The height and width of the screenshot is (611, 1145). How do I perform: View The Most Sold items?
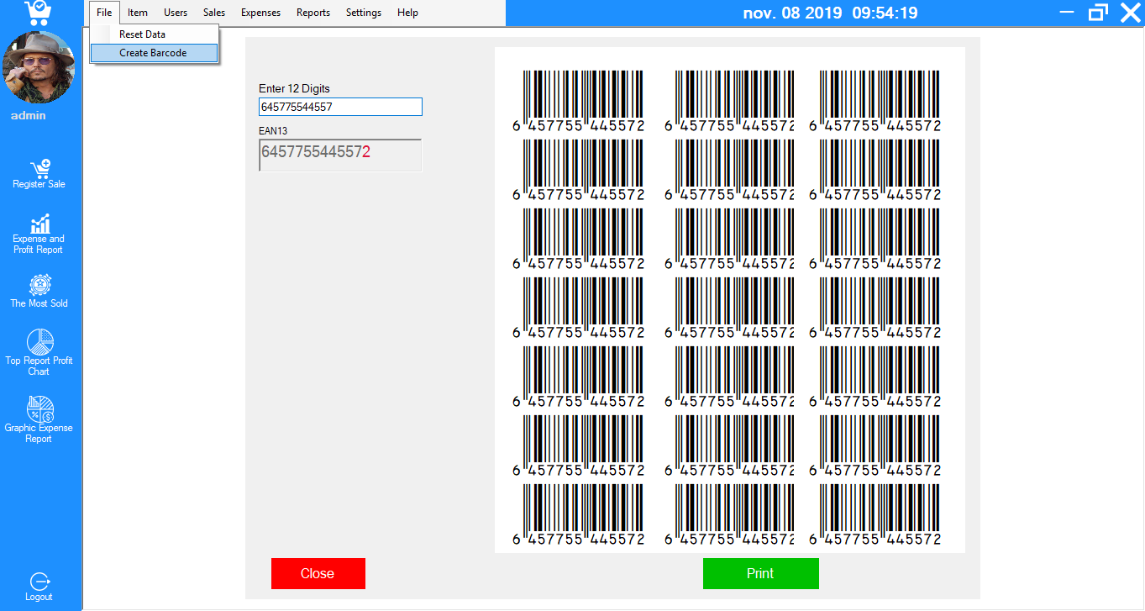click(39, 291)
